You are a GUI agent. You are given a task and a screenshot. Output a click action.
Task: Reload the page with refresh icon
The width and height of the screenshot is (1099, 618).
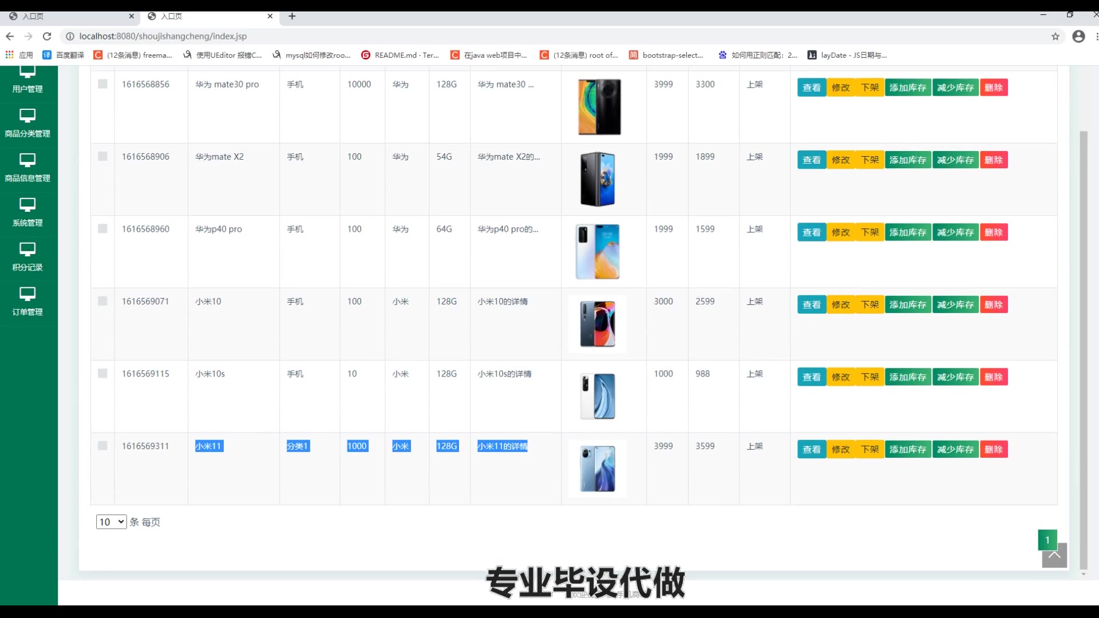(47, 36)
